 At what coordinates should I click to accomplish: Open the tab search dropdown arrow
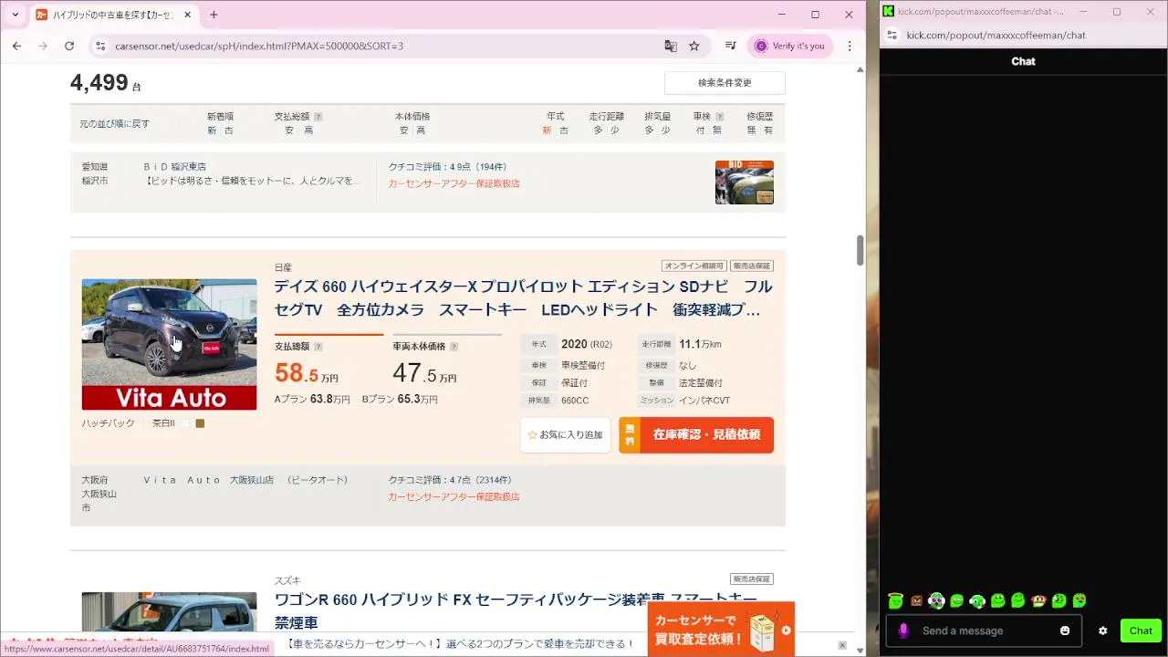point(15,15)
